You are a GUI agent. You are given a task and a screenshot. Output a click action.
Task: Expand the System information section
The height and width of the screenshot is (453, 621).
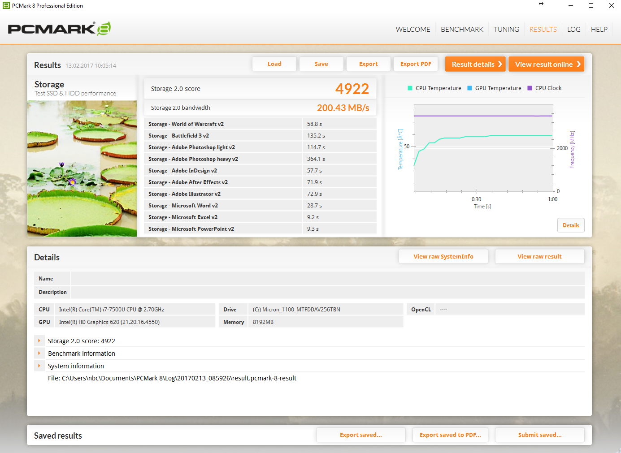(x=39, y=366)
